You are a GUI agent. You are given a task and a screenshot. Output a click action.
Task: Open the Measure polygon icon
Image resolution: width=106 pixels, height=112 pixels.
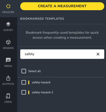tap(8, 6)
